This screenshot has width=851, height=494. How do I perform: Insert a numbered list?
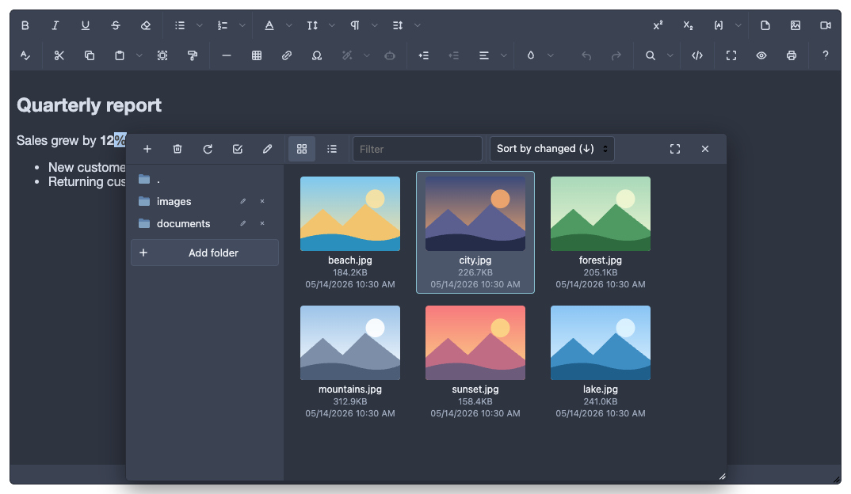[x=223, y=25]
